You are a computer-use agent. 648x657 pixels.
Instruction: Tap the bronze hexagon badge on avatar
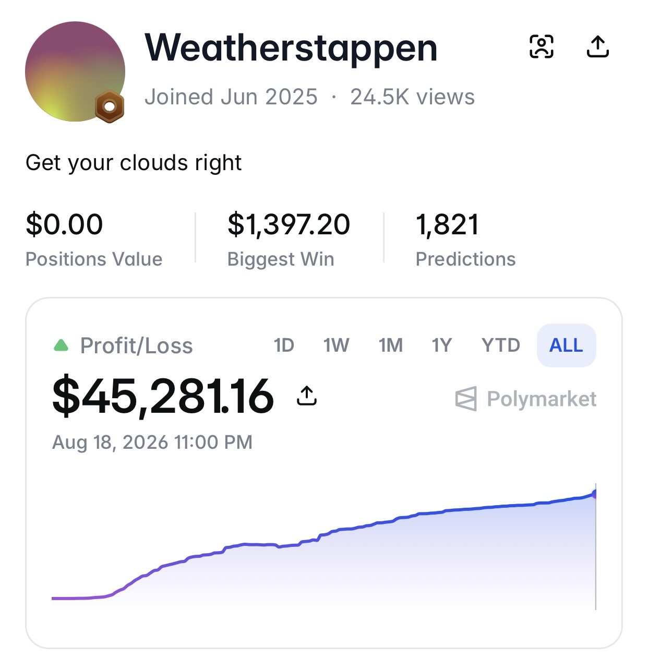coord(110,106)
